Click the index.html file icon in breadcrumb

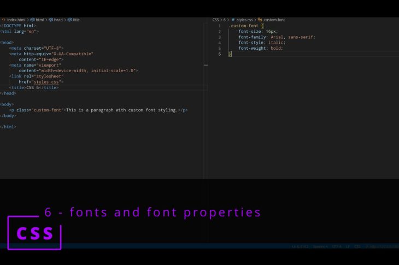tap(4, 20)
